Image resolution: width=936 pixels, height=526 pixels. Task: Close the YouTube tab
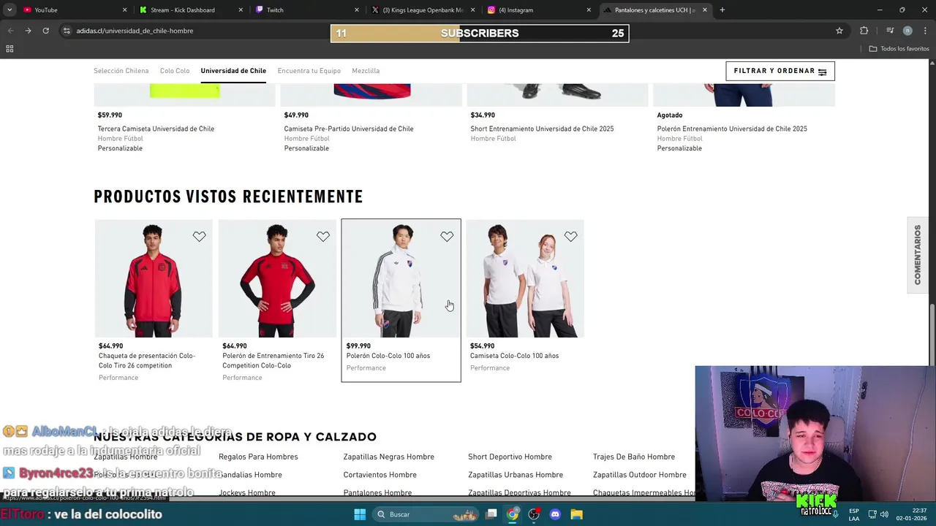click(124, 10)
